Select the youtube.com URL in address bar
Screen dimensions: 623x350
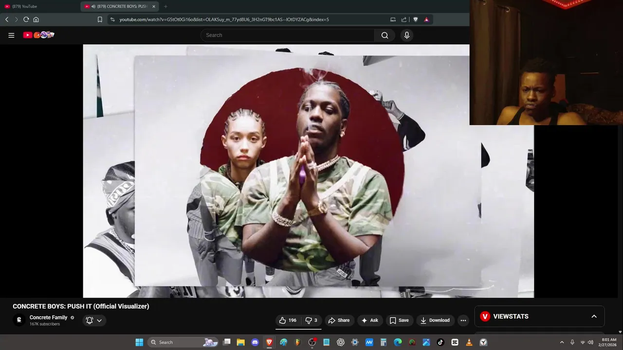224,19
